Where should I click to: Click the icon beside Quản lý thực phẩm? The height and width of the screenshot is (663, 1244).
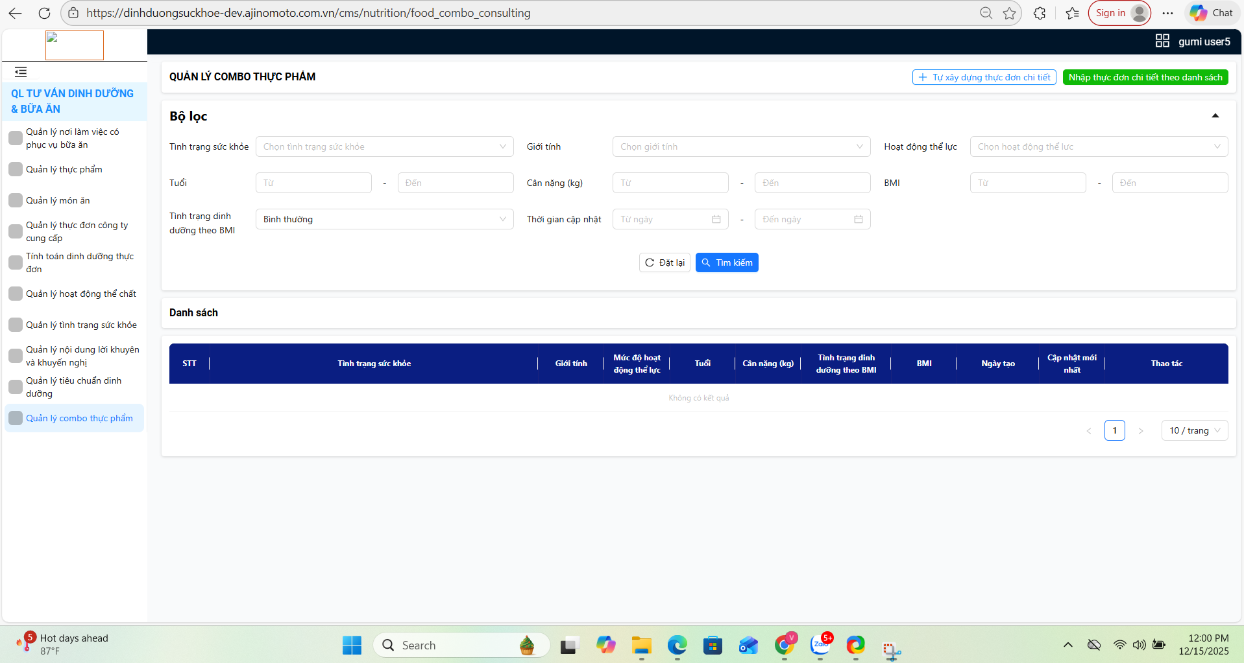click(16, 169)
